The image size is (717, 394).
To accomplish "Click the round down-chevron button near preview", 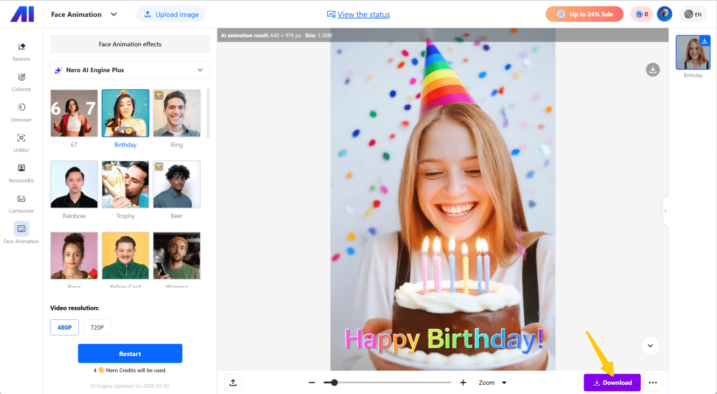I will tap(650, 346).
